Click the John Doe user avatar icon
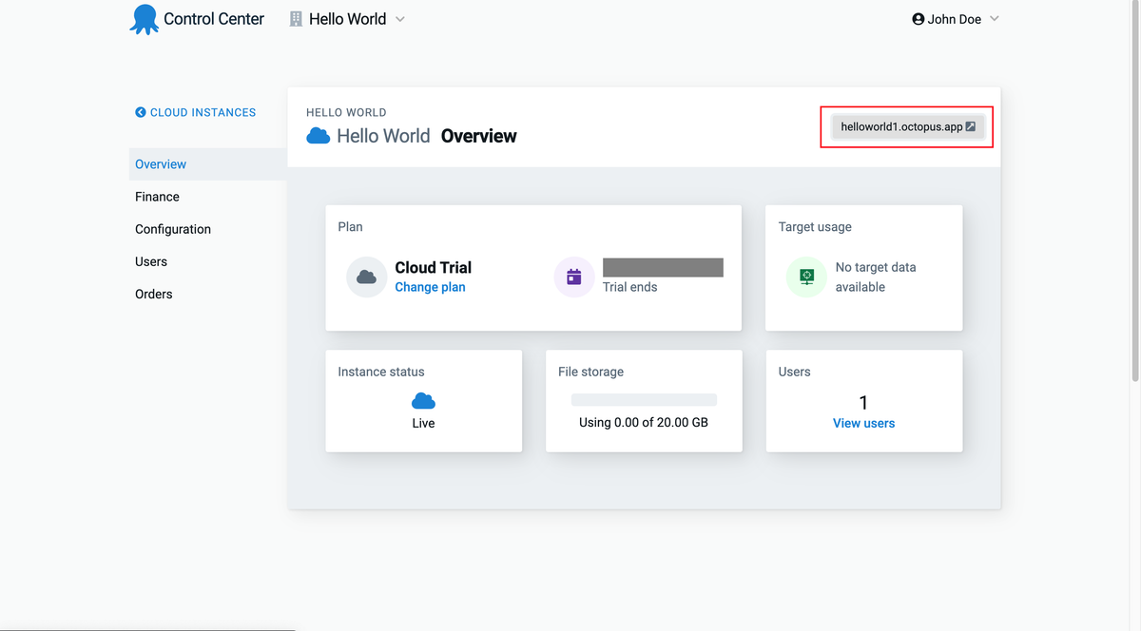The image size is (1141, 631). (918, 19)
